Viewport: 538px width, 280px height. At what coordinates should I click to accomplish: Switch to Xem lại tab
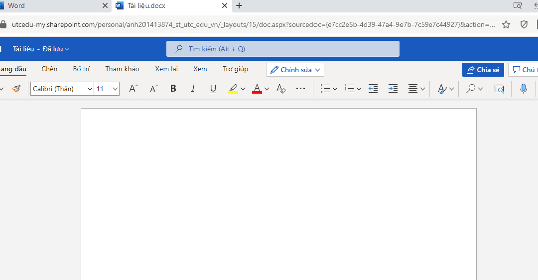[166, 69]
